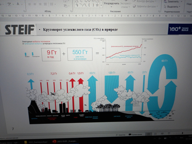Pick the five-point star shape
The height and width of the screenshot is (144, 192).
[x=97, y=5]
